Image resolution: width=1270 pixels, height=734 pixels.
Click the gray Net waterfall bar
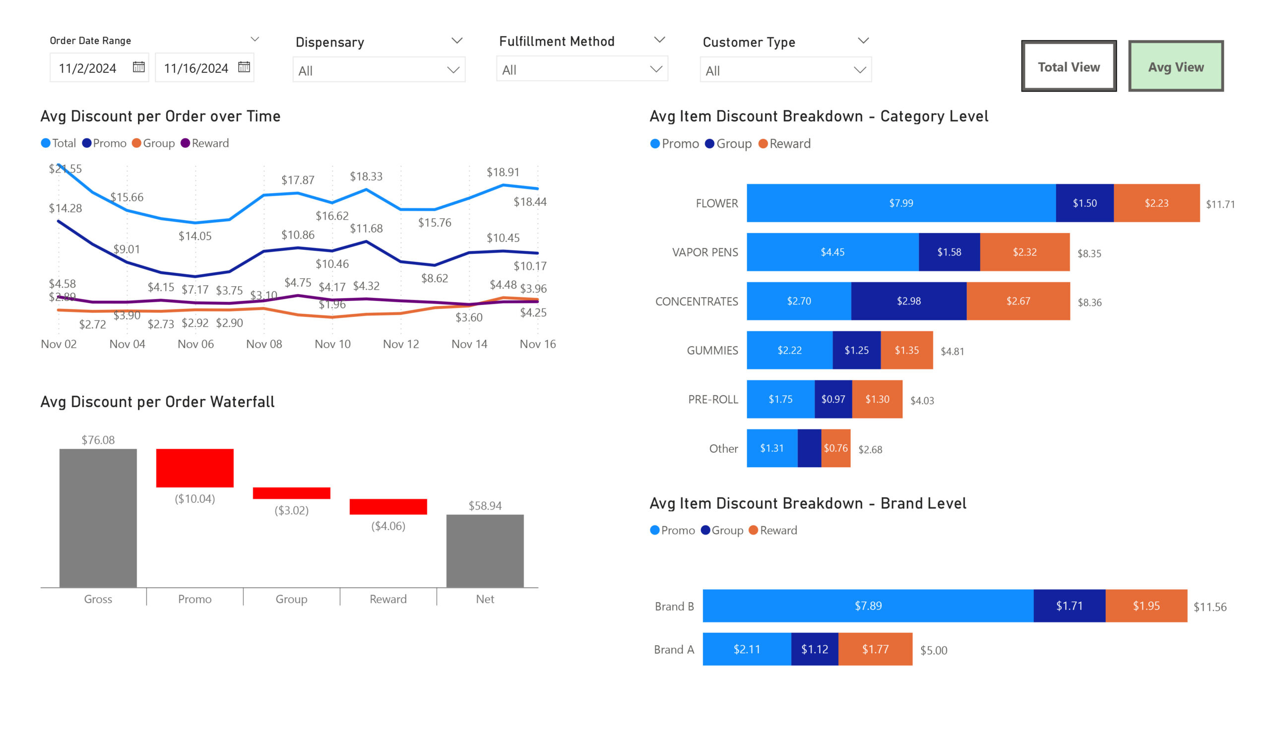coord(485,550)
